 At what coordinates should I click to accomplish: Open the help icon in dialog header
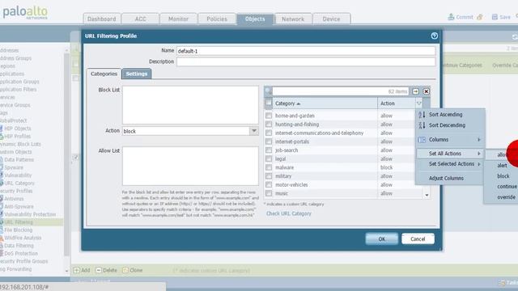tap(434, 36)
